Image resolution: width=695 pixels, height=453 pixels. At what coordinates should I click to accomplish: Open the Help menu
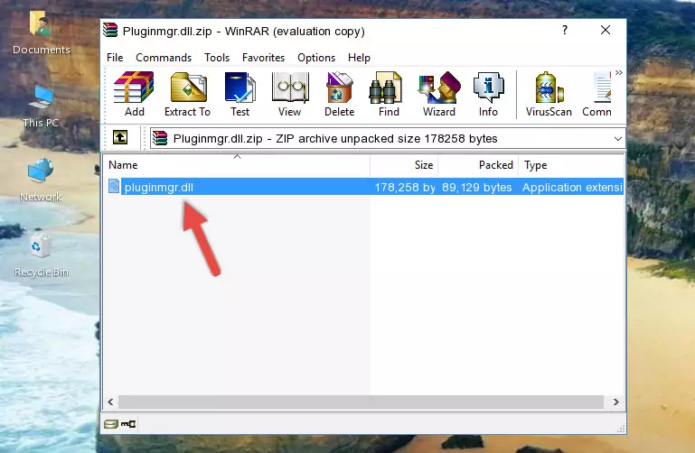[x=359, y=58]
